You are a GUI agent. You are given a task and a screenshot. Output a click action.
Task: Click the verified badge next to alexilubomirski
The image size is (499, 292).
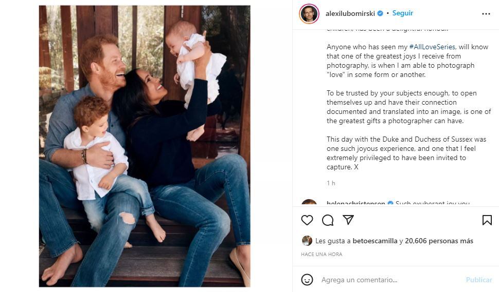(380, 13)
